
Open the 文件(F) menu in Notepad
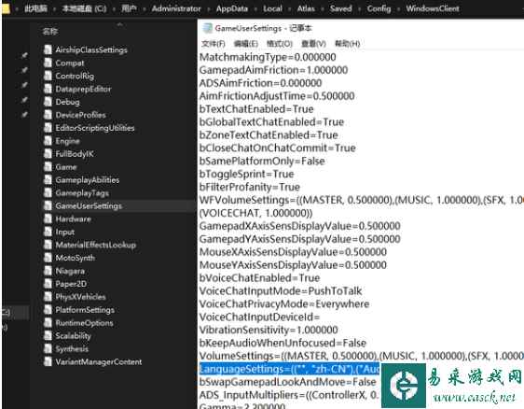click(x=214, y=44)
